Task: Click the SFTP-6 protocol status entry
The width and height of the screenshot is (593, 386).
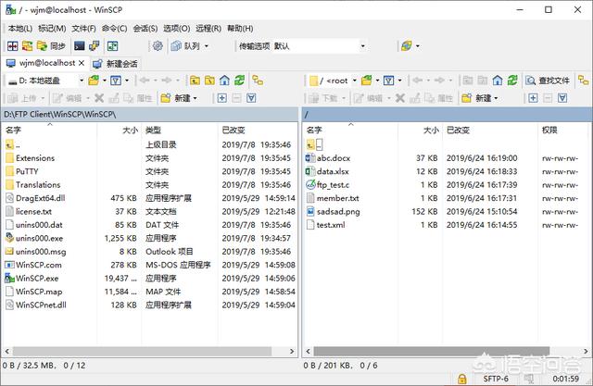Action: (496, 379)
